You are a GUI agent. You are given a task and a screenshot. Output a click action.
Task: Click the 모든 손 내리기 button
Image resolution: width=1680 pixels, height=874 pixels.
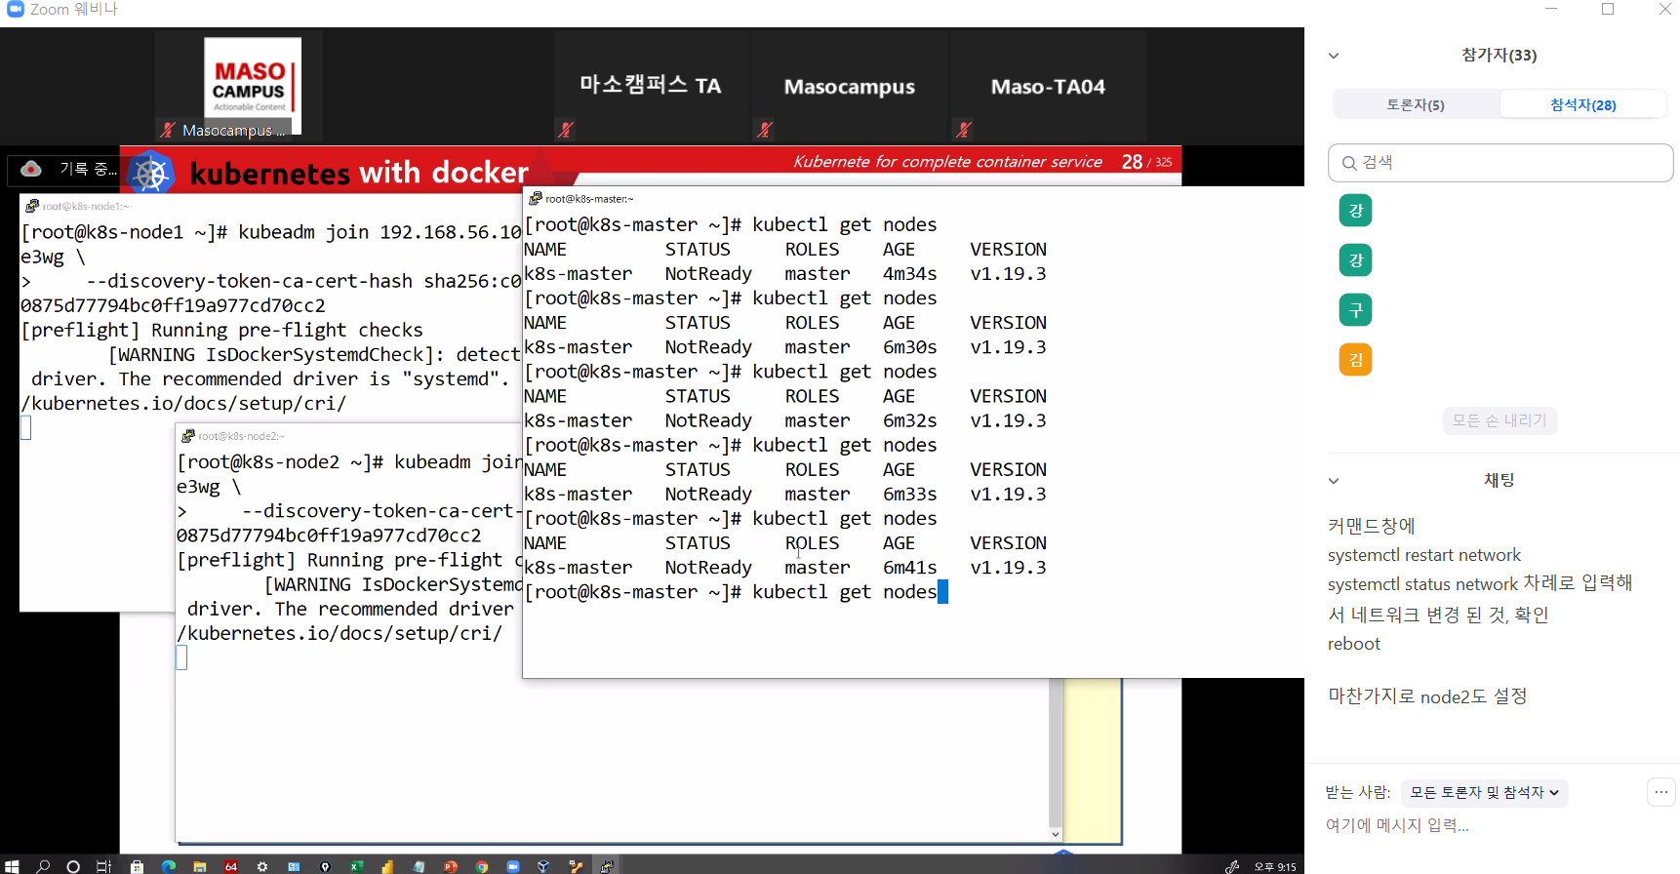(x=1500, y=420)
